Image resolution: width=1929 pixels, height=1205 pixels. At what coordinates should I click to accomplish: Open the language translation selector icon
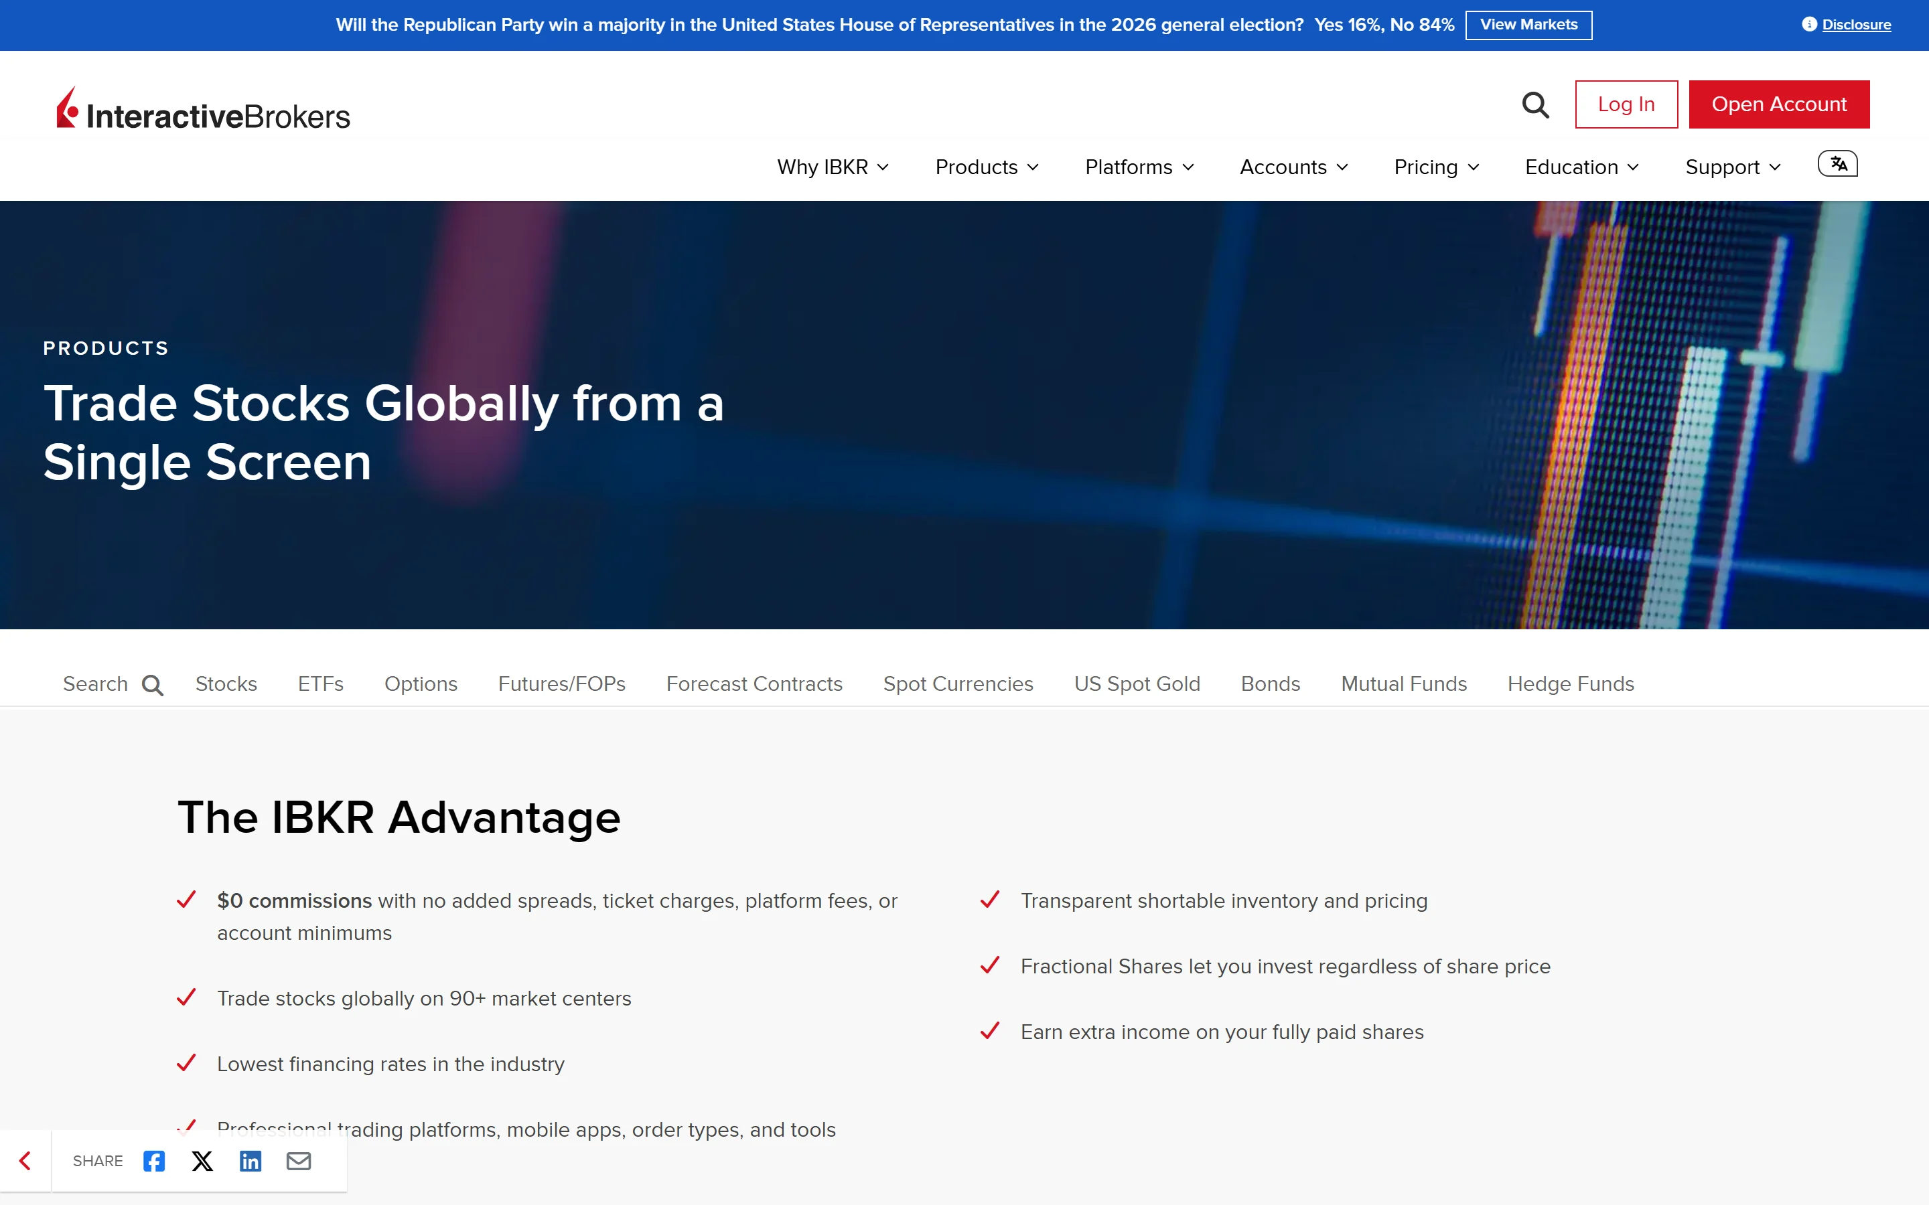click(x=1837, y=164)
